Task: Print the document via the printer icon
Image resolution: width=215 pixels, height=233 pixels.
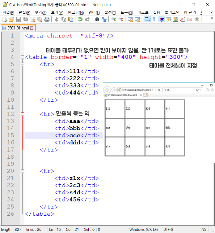Action: point(47,19)
